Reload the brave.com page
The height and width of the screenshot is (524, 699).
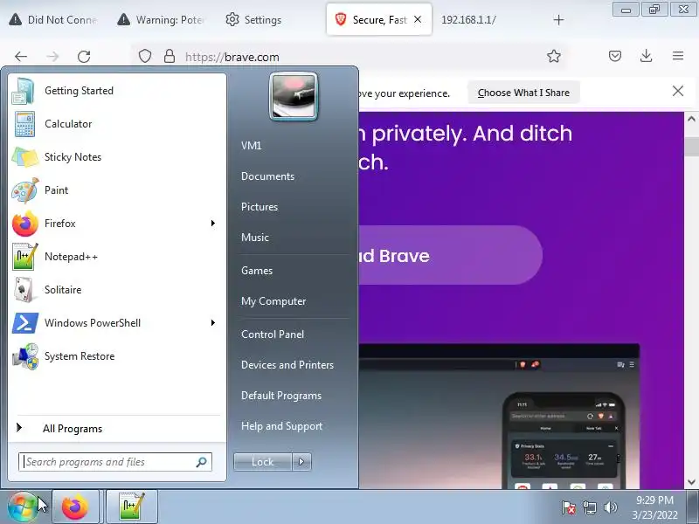click(84, 57)
